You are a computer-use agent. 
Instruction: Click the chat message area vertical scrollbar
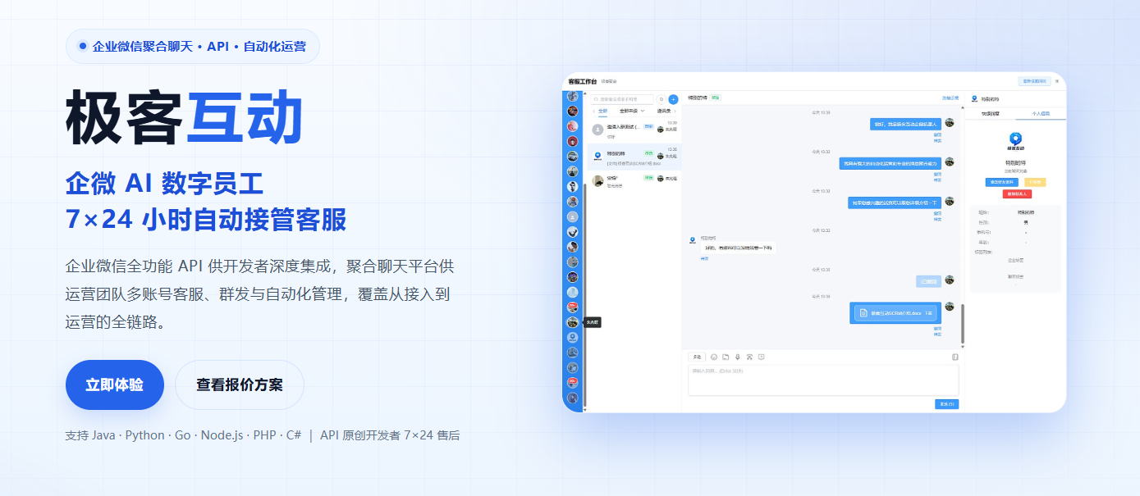point(963,325)
